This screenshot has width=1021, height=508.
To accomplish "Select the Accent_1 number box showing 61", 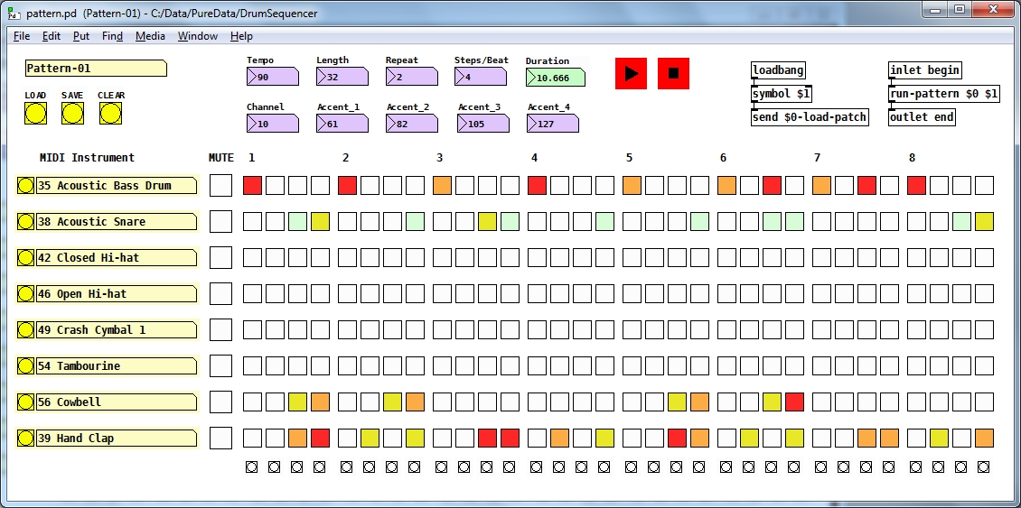I will [342, 124].
